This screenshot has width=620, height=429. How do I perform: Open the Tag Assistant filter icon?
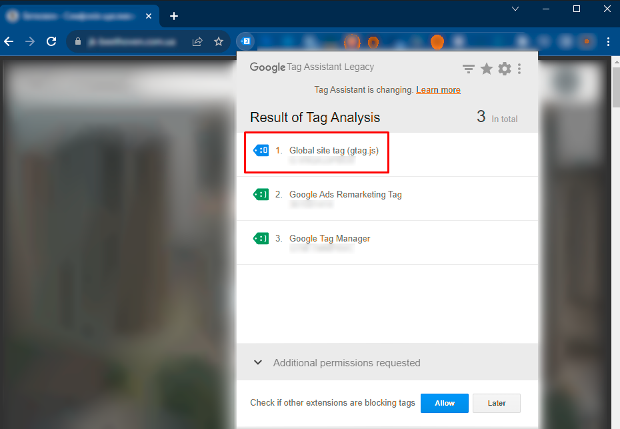coord(469,69)
